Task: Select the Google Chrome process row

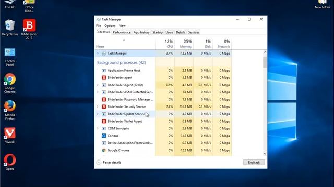Action: pyautogui.click(x=163, y=150)
